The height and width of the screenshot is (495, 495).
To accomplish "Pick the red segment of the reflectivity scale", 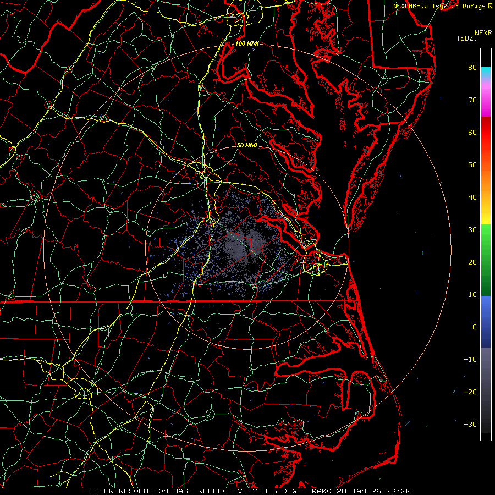I will point(486,132).
